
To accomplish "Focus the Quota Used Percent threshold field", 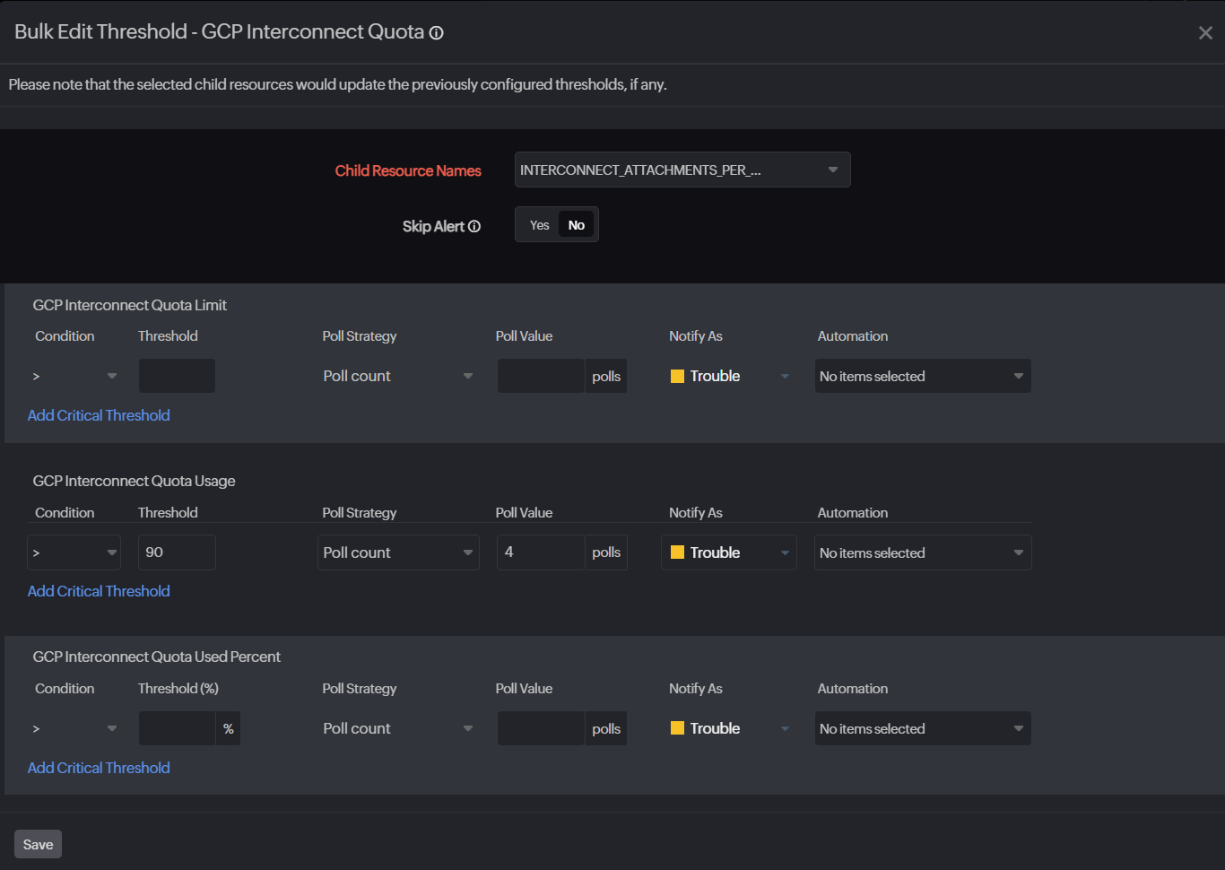I will (x=177, y=728).
